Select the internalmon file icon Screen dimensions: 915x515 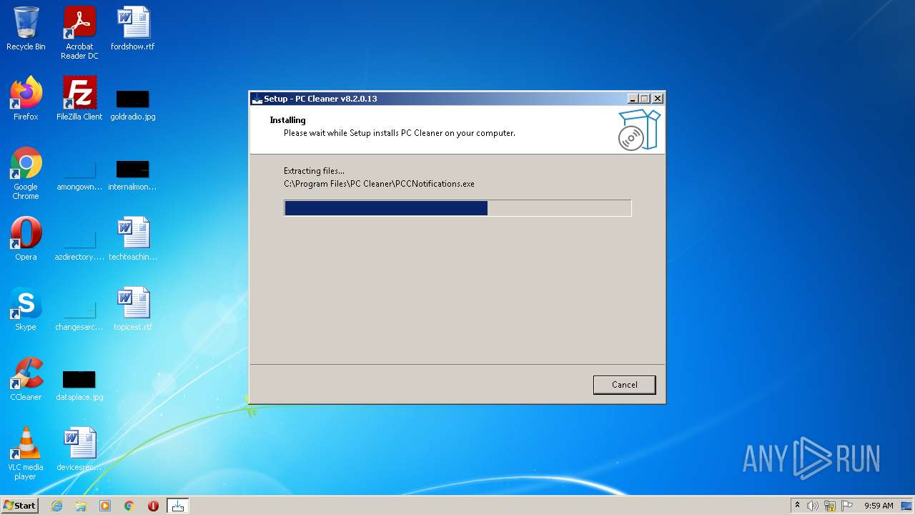pos(133,175)
